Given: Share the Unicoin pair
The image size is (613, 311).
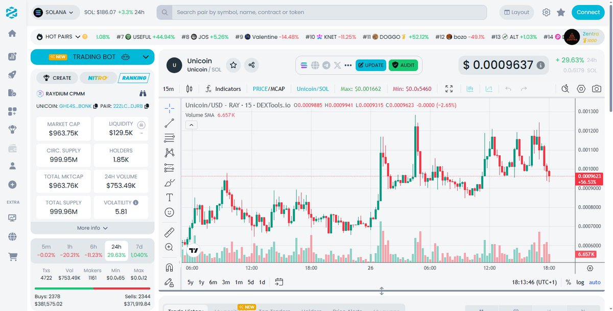Looking at the screenshot, I should [251, 65].
